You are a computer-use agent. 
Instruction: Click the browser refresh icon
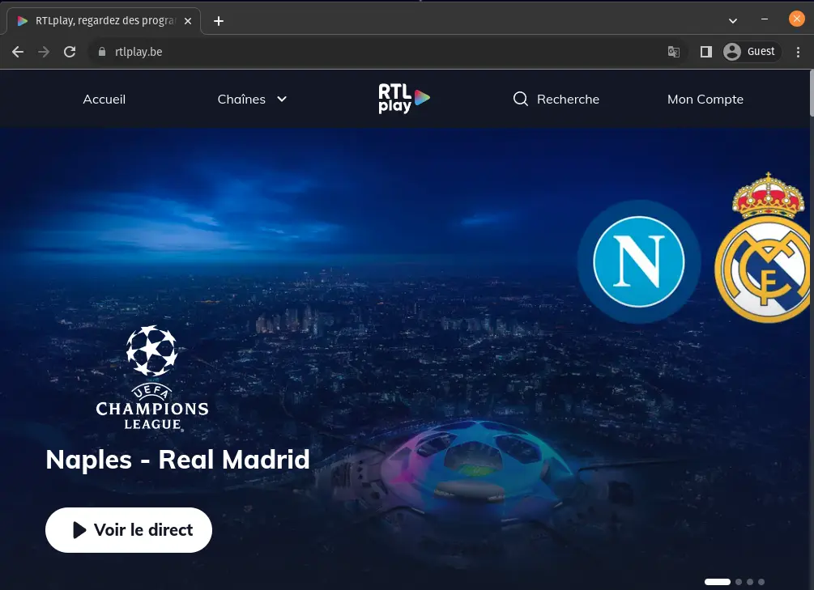click(69, 51)
